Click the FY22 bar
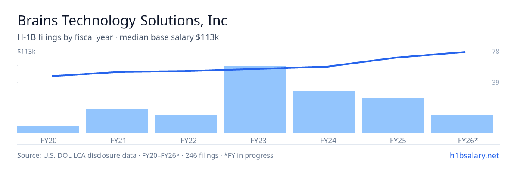517x172 pixels. [x=186, y=124]
